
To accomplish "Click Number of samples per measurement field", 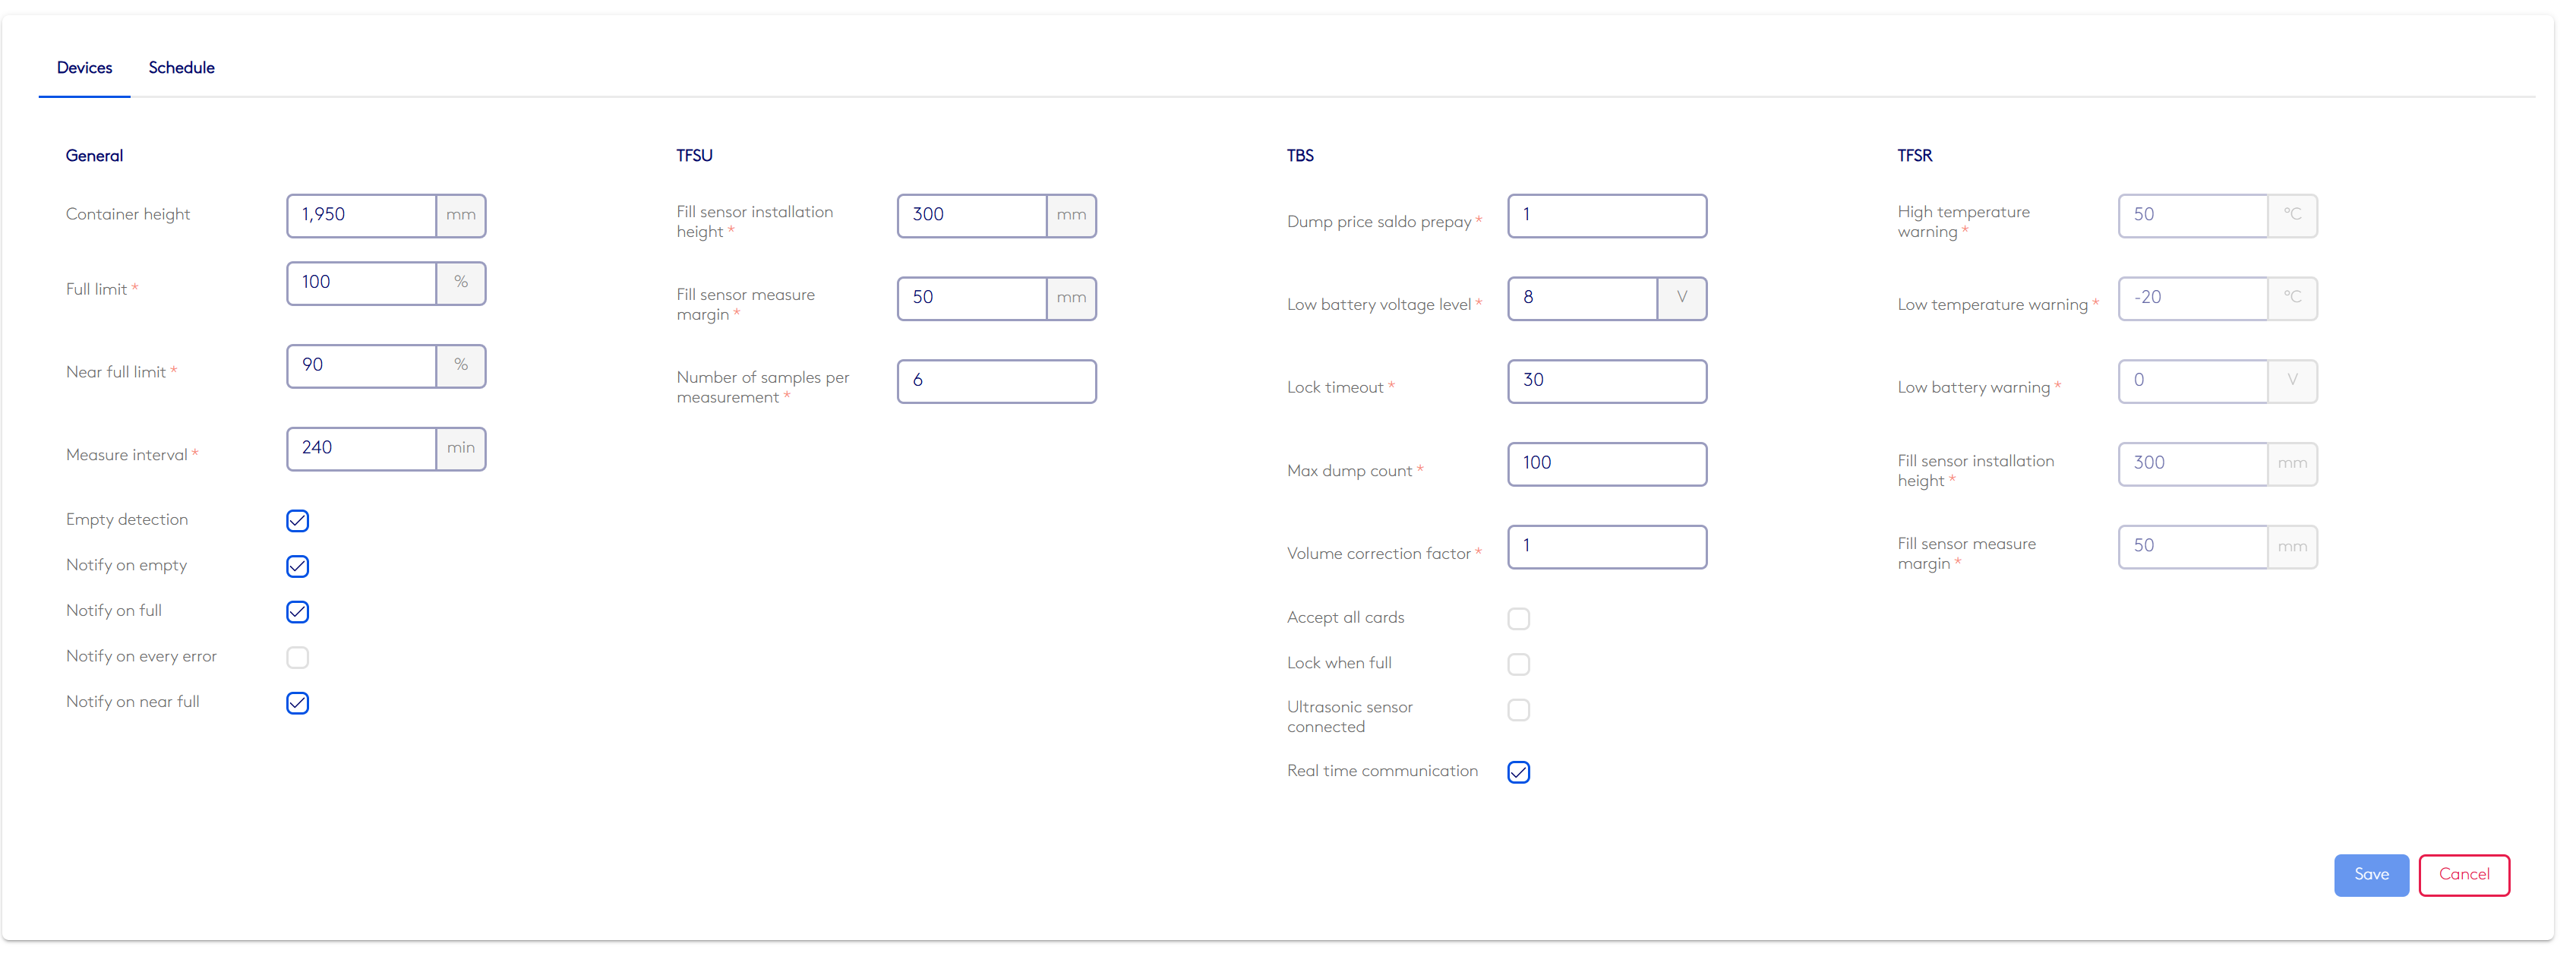I will pyautogui.click(x=996, y=381).
